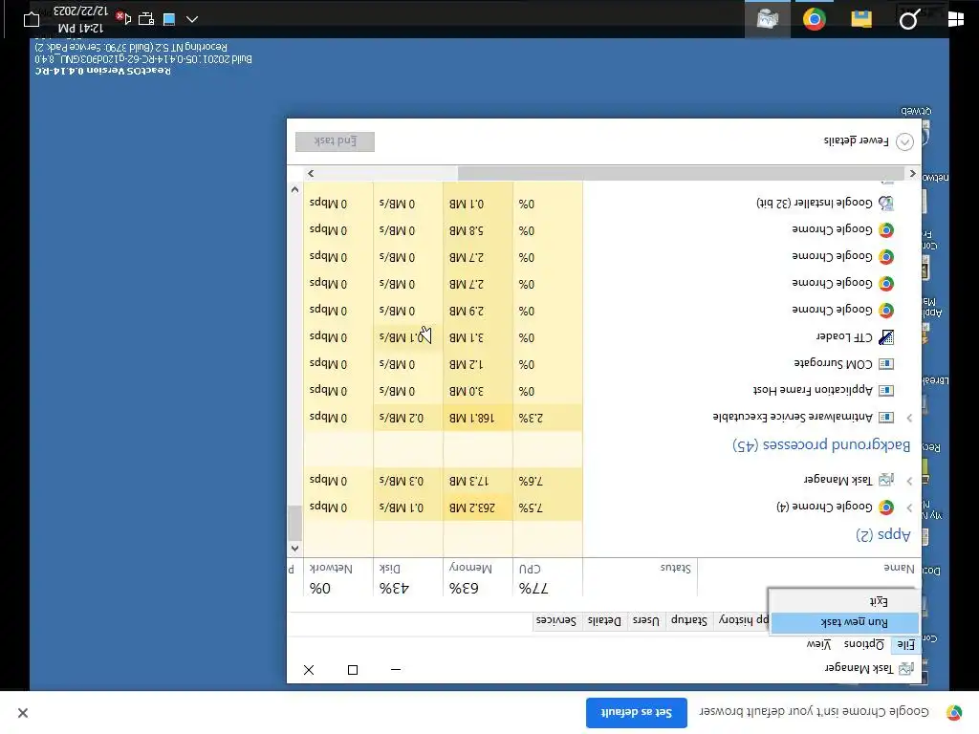The image size is (979, 734).
Task: Select the Antimalware Service Executable row name
Action: tap(793, 417)
